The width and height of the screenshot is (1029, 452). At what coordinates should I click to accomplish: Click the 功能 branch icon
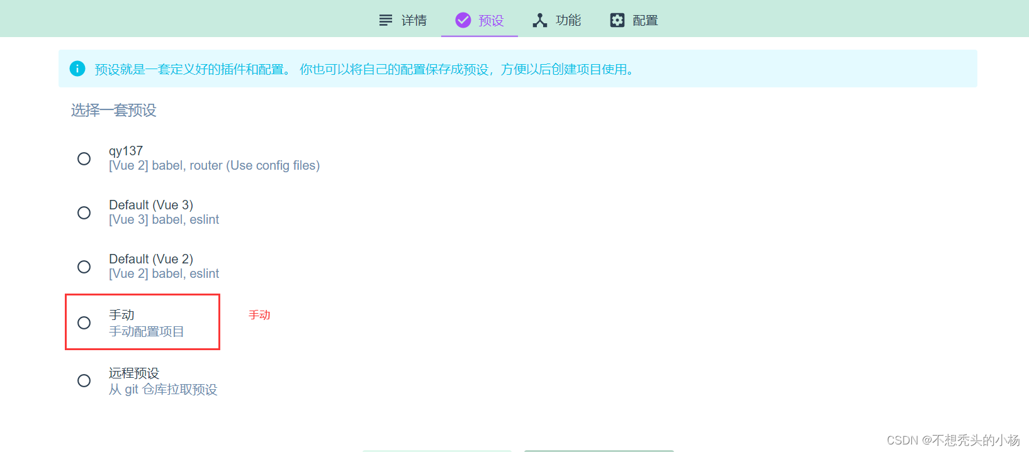click(x=540, y=20)
